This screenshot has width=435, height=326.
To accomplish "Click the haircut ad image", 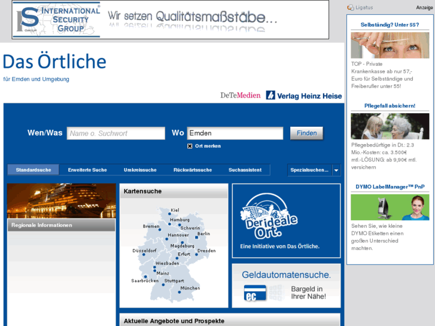I will click(390, 45).
